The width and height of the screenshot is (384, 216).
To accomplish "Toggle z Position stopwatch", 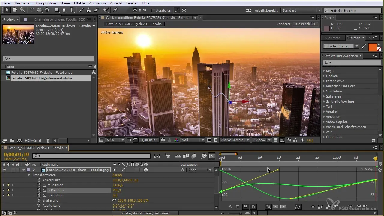I will (39, 195).
